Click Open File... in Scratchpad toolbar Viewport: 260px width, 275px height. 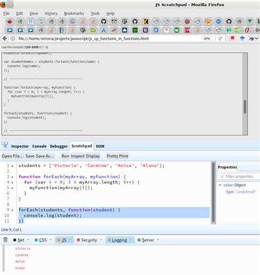tap(13, 156)
